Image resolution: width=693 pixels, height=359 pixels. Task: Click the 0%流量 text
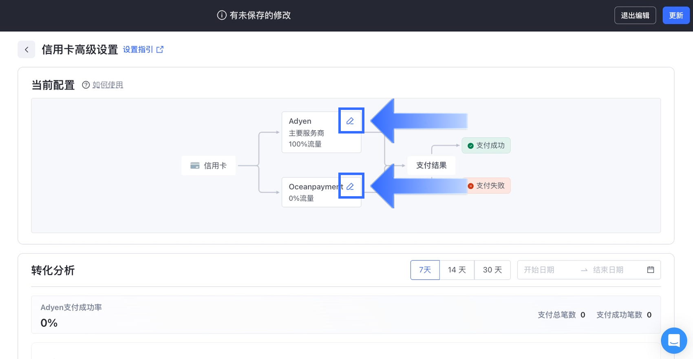pos(301,198)
